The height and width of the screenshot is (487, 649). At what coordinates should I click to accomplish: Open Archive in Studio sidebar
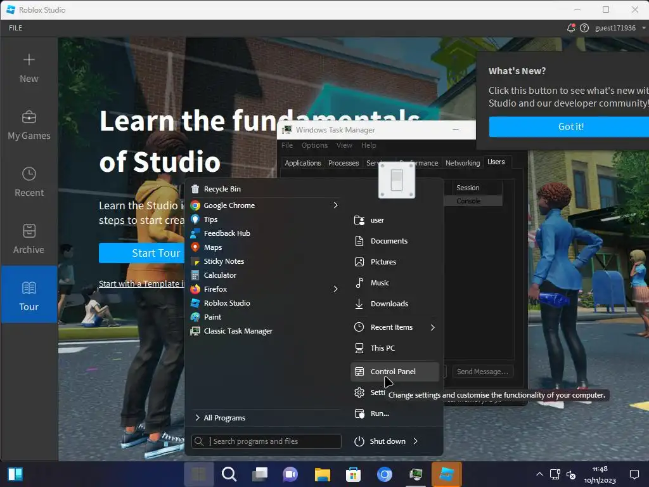tap(29, 239)
